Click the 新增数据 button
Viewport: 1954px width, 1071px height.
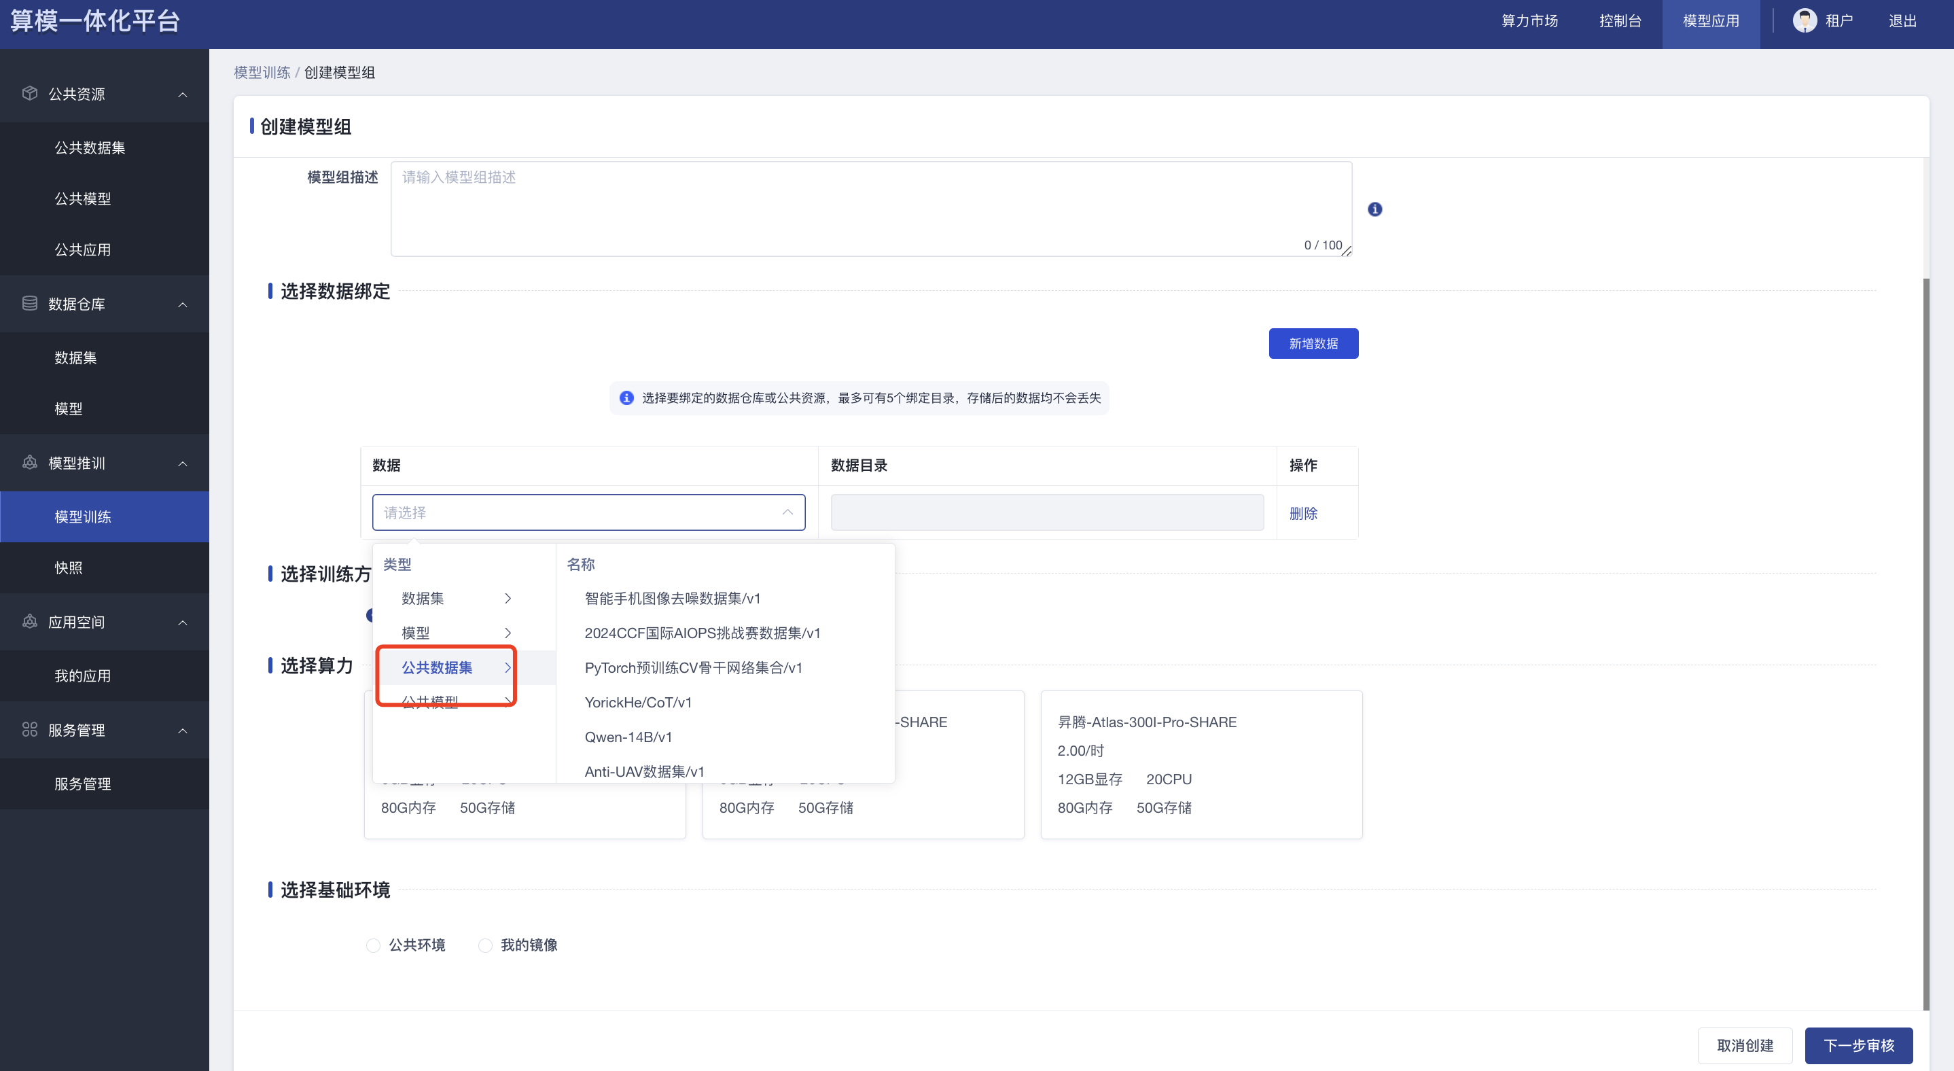(x=1313, y=344)
